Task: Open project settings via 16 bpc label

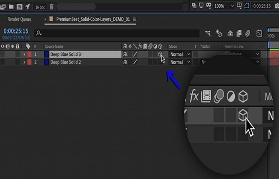Action: [x=40, y=7]
